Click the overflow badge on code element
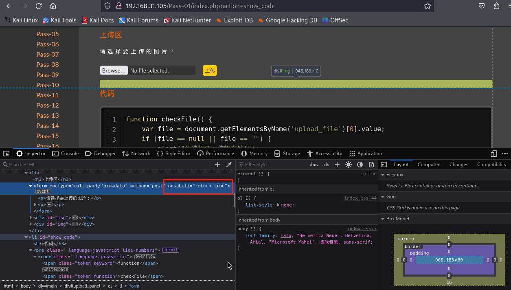This screenshot has height=290, width=511. click(x=145, y=257)
